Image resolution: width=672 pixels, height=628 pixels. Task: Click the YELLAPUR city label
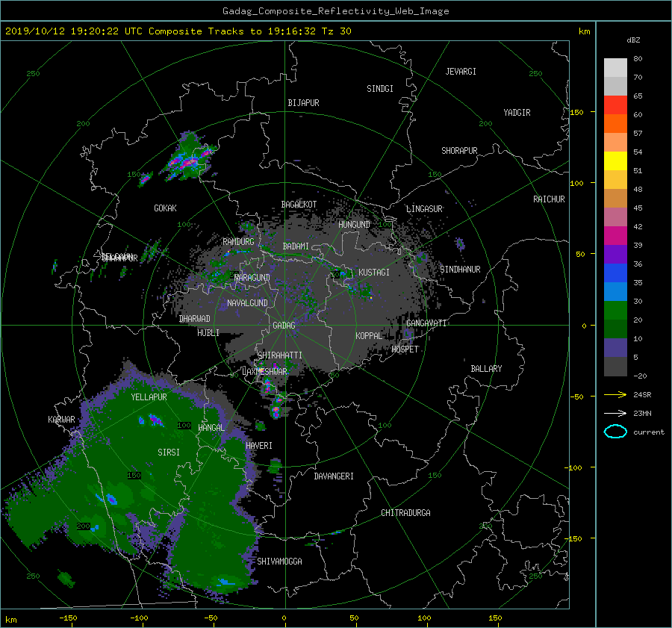pyautogui.click(x=149, y=397)
